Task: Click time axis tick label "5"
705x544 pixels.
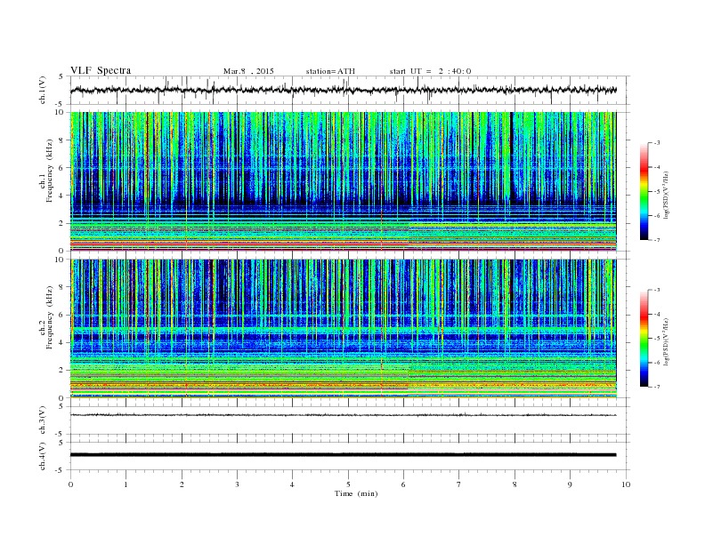Action: tap(348, 484)
